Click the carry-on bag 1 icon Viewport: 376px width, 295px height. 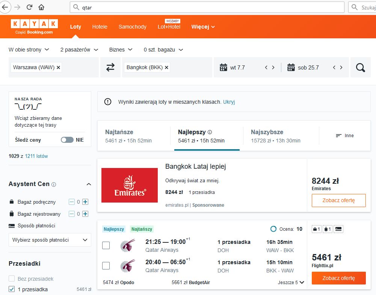pos(317,229)
